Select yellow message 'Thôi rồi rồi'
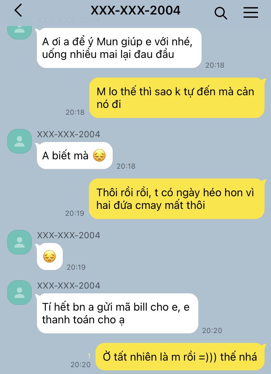This screenshot has height=374, width=271. pos(177,199)
